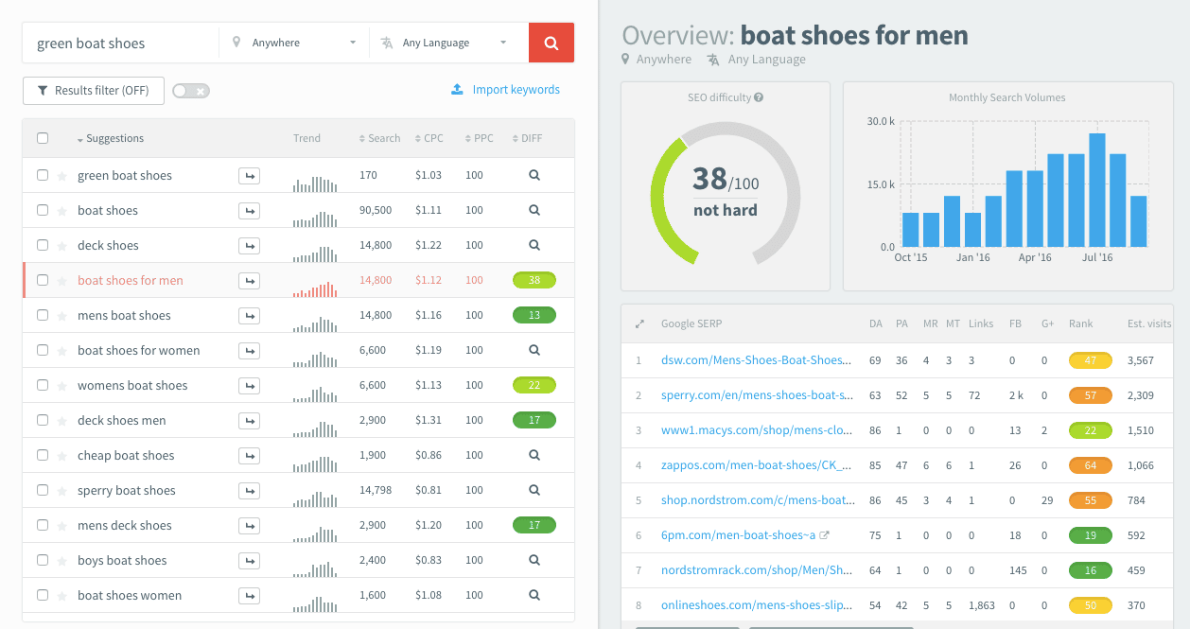
Task: Click the 90,500 search volume value
Action: pos(376,210)
